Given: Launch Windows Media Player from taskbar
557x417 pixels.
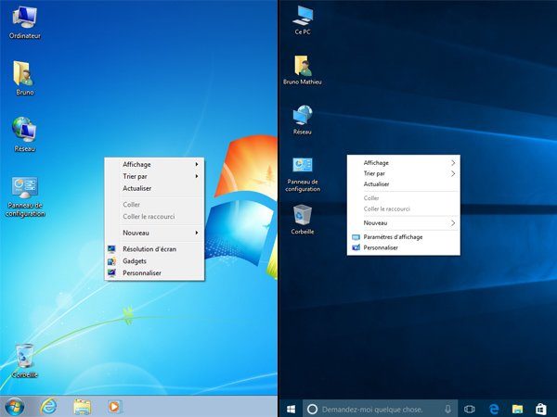Looking at the screenshot, I should [114, 407].
